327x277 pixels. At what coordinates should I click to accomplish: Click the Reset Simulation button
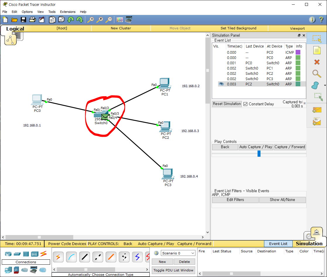(x=227, y=104)
